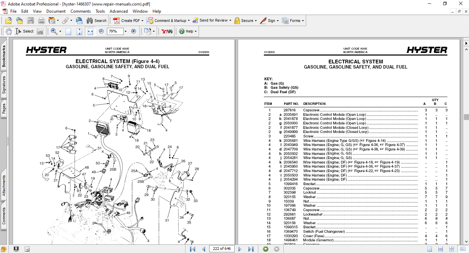Open the Bookmarks side tab
The image size is (469, 253).
tap(4, 57)
